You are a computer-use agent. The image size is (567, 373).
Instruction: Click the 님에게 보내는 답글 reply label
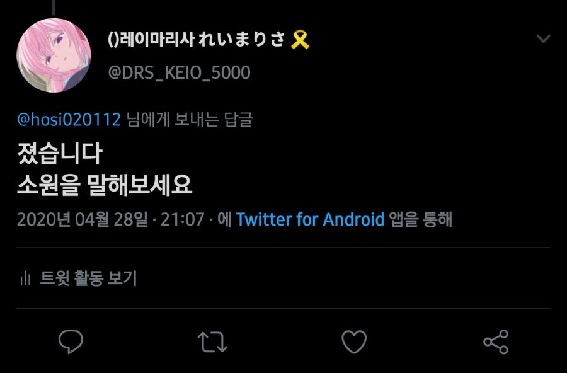pyautogui.click(x=190, y=120)
